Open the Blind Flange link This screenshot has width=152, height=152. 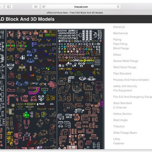(121, 48)
